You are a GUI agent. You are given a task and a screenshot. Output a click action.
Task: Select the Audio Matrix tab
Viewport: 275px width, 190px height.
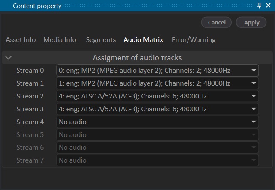143,40
